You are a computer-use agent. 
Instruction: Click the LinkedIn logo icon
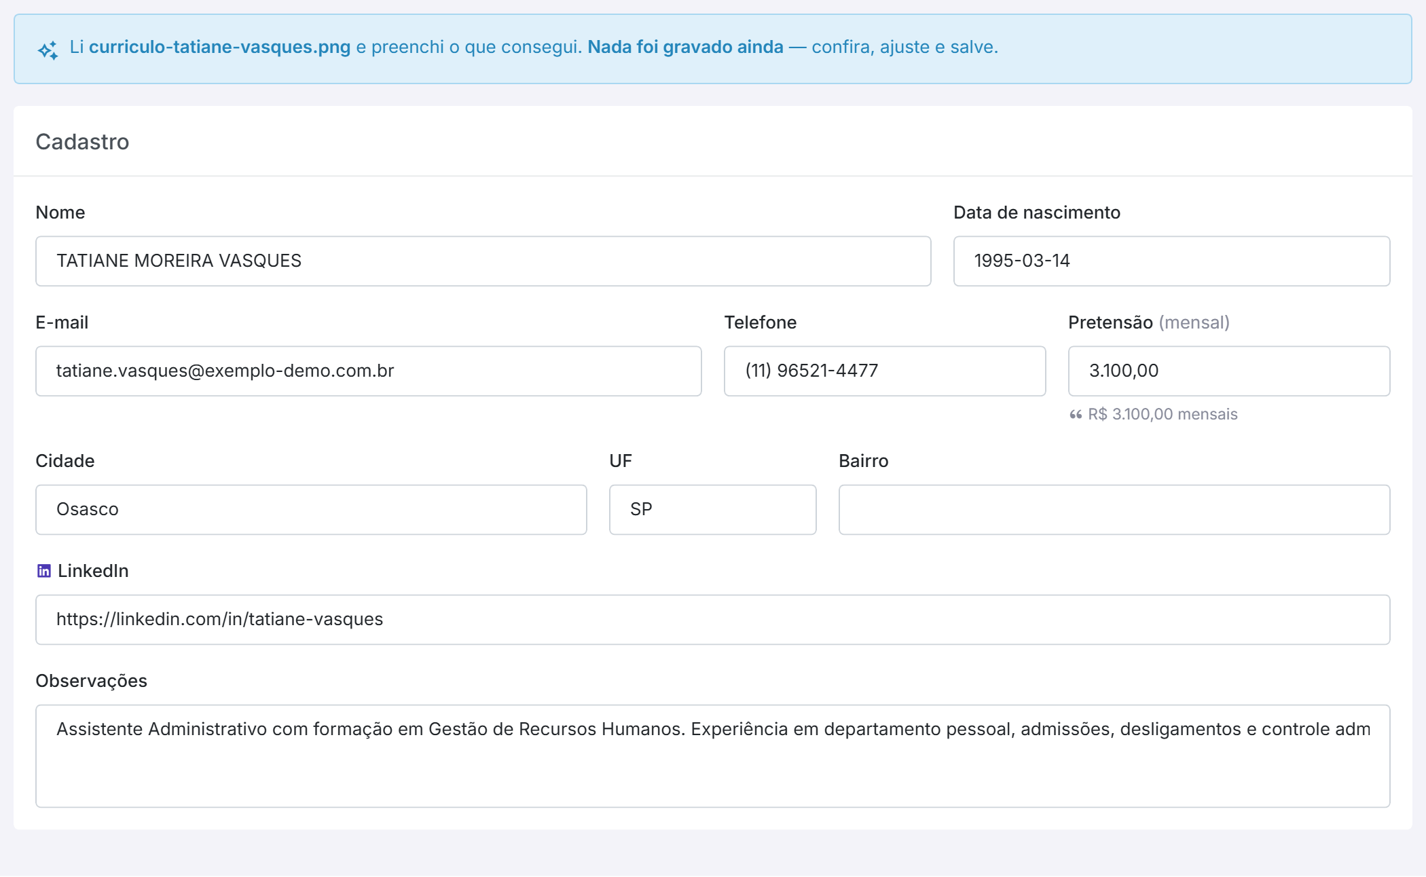(x=44, y=571)
